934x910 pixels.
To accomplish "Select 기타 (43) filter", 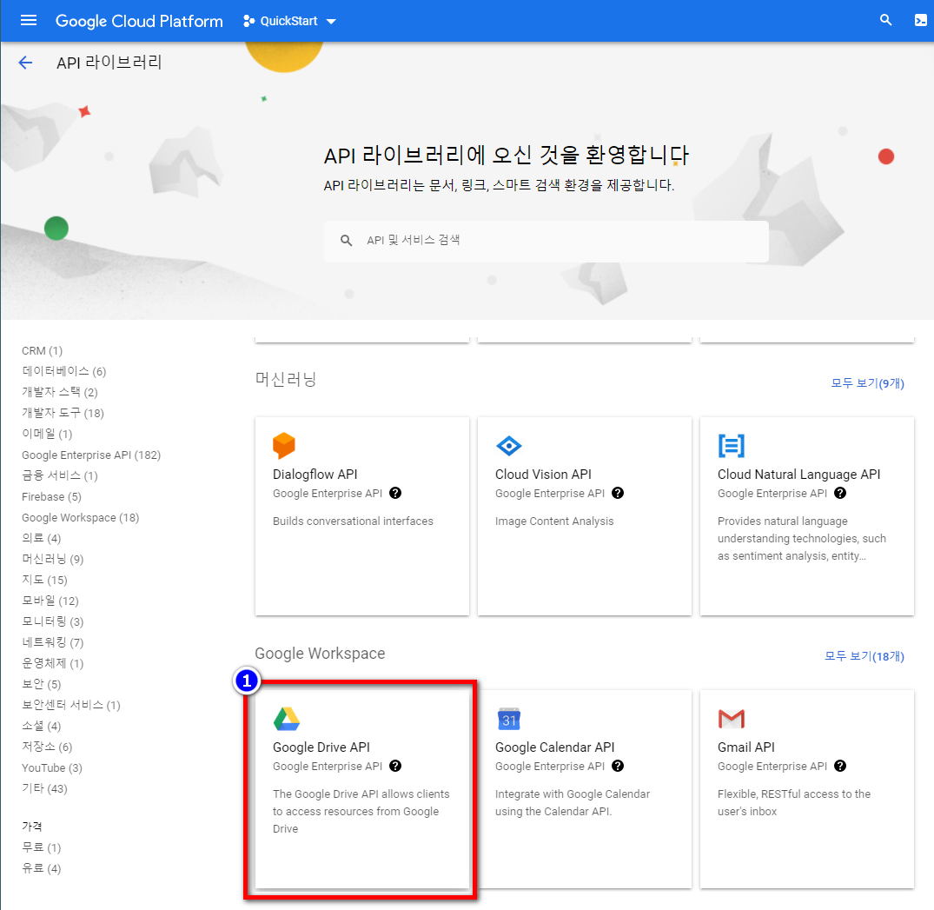I will (44, 788).
